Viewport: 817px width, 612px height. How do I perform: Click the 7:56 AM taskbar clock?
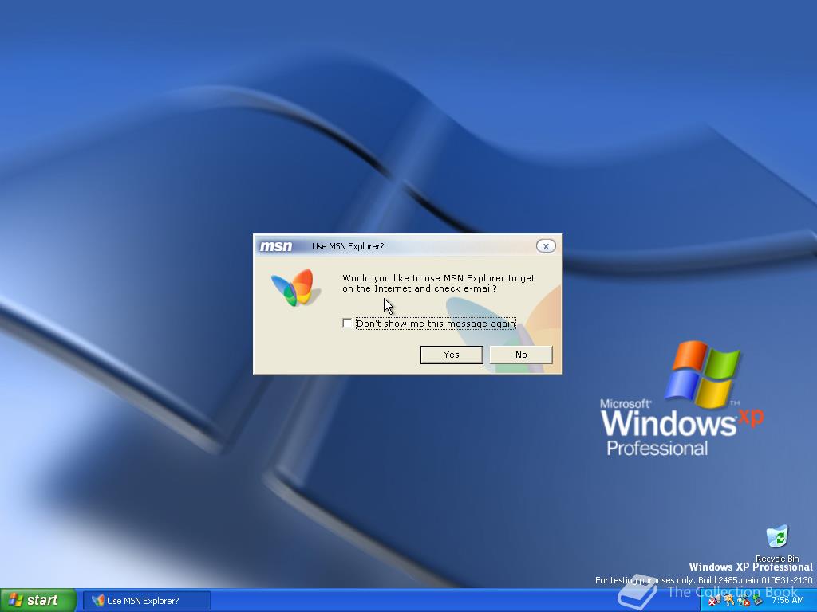click(x=787, y=600)
